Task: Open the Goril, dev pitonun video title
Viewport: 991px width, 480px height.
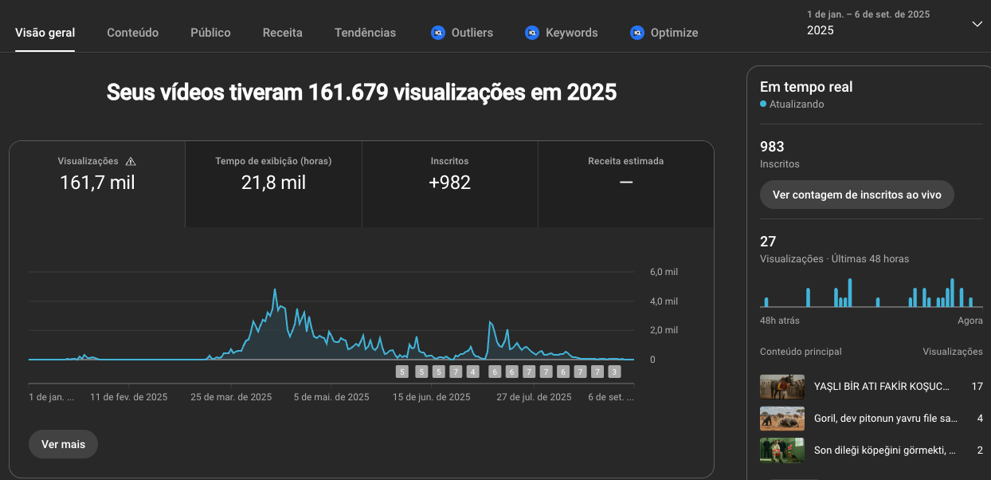Action: [x=884, y=419]
